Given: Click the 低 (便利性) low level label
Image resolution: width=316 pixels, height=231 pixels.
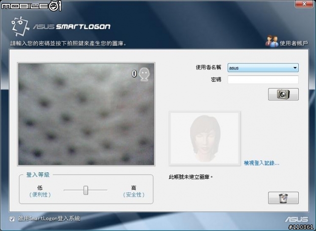Looking at the screenshot, I should 40,191.
